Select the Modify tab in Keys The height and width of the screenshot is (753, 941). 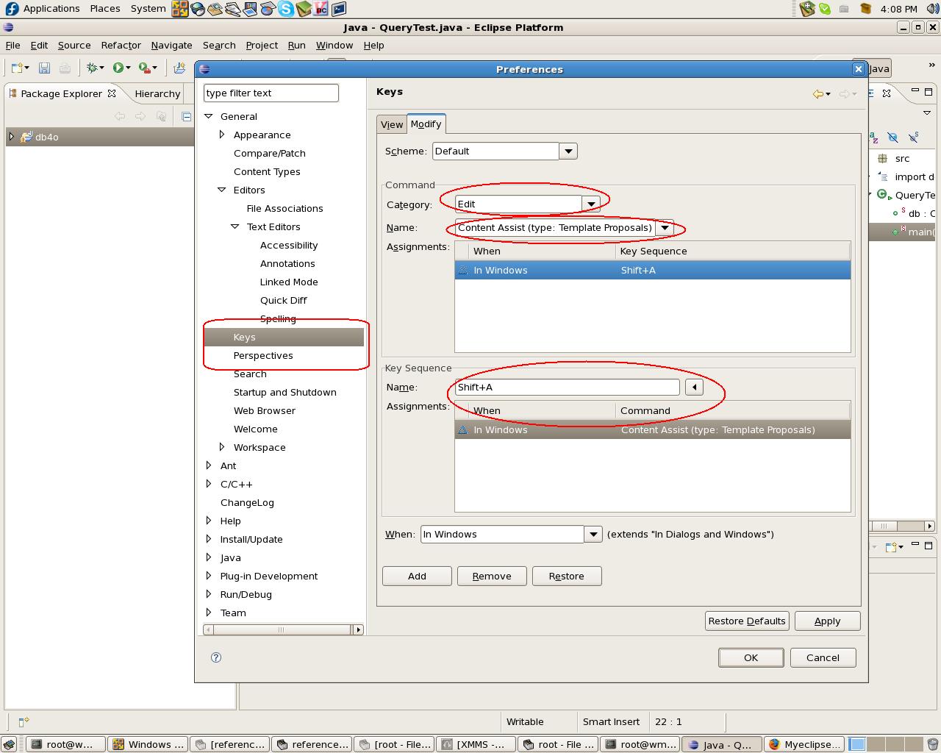click(x=426, y=124)
